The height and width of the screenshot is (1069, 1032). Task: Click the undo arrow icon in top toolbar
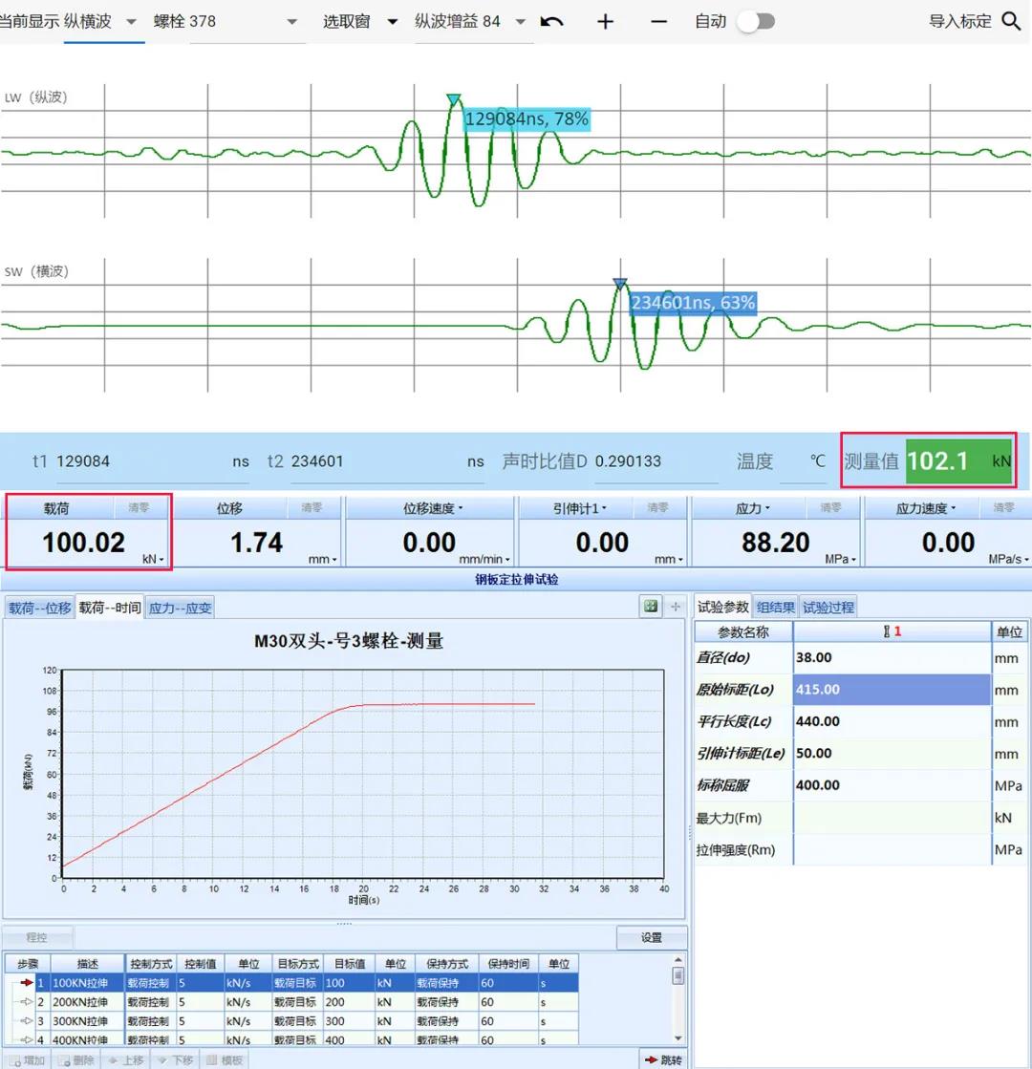click(x=551, y=21)
